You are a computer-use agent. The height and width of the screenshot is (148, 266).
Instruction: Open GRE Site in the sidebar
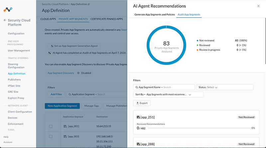(13, 92)
